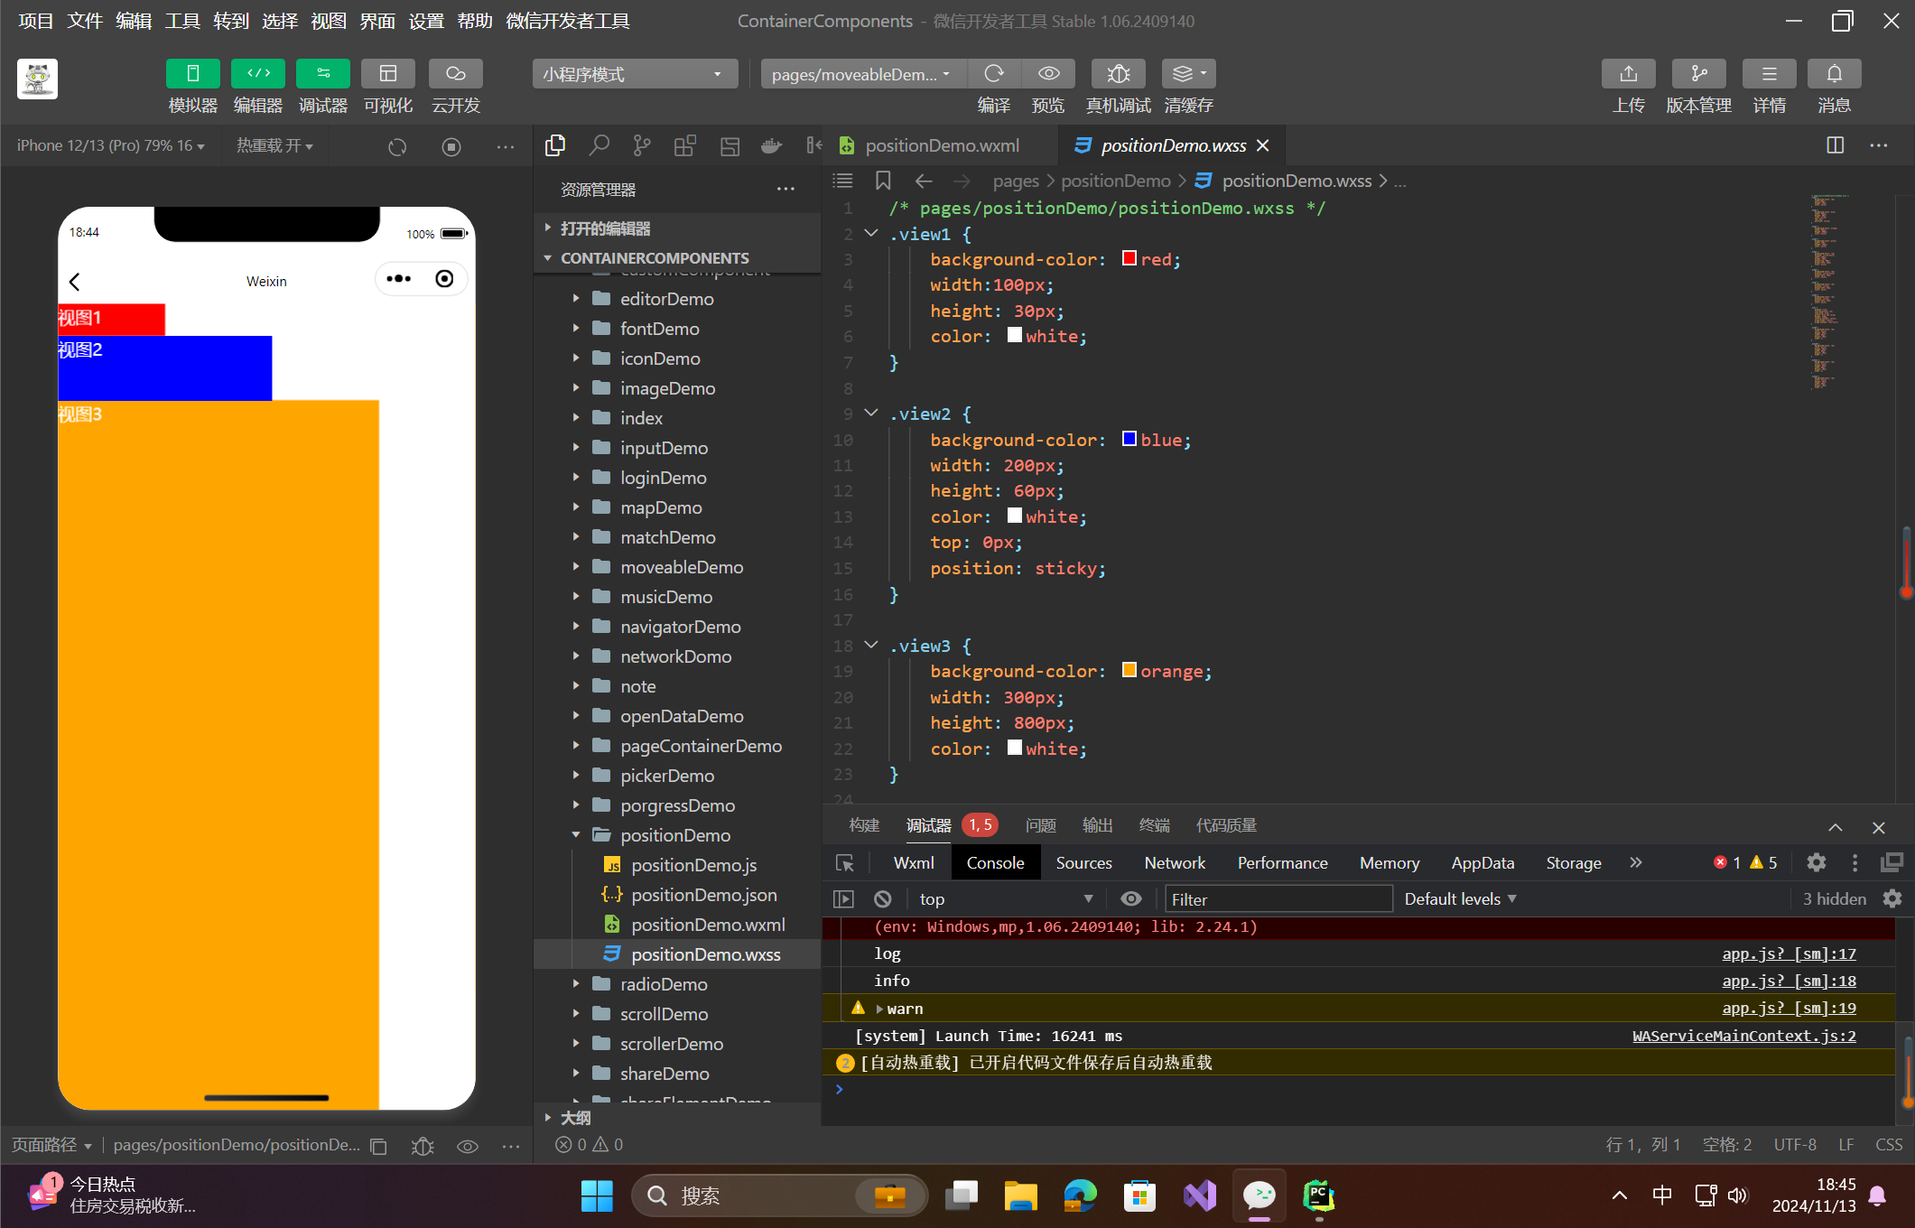Click the upload icon in the toolbar
1915x1228 pixels.
point(1628,74)
